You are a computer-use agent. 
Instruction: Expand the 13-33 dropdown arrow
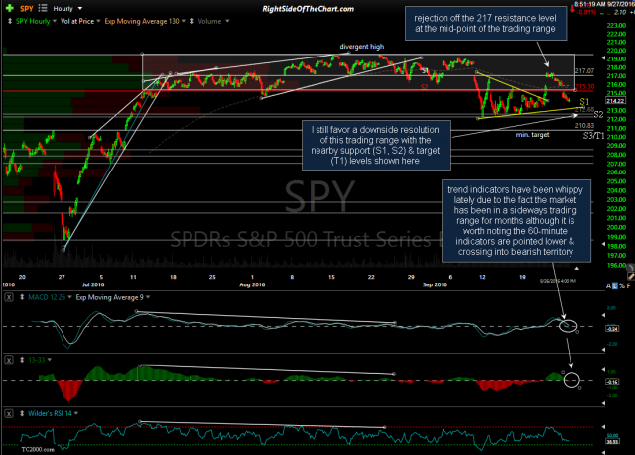(x=50, y=360)
